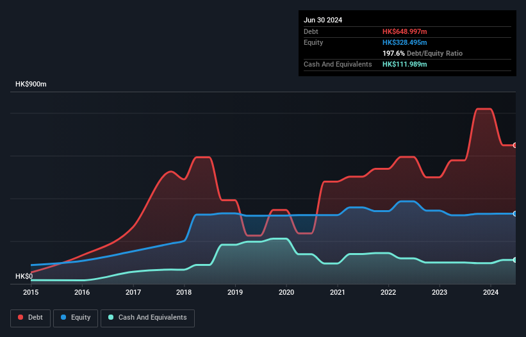Select the 2022 x-axis label

pos(388,292)
